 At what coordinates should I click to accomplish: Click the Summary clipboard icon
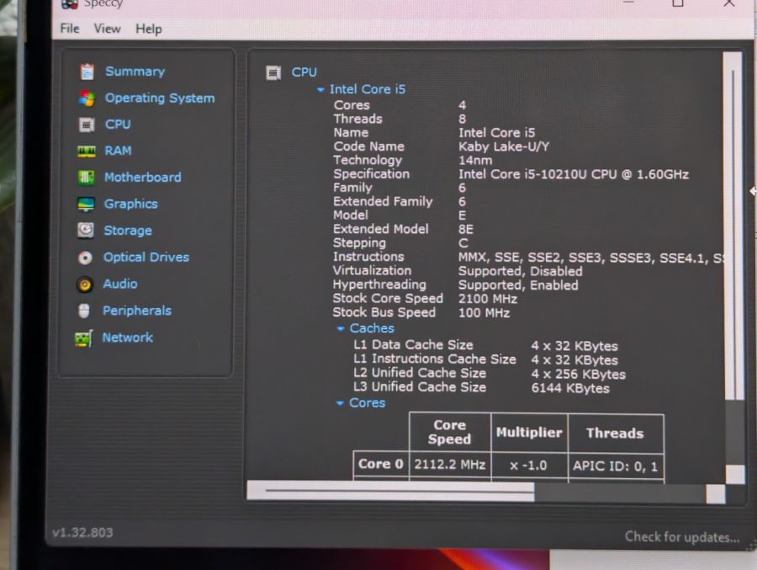point(87,72)
